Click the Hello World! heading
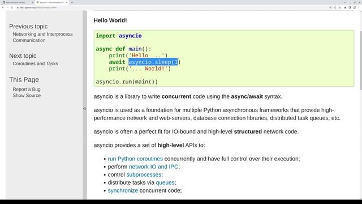Viewport: 362px width, 204px height. pos(110,20)
